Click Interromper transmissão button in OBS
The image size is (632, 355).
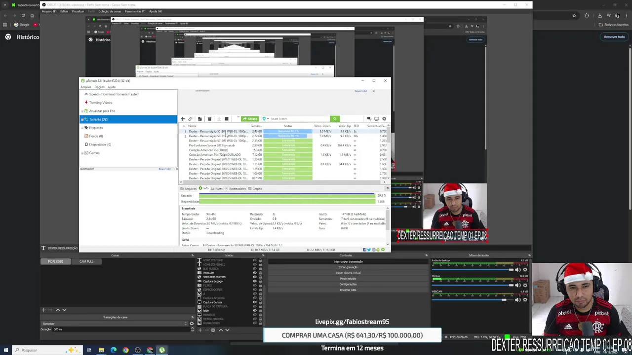(348, 261)
